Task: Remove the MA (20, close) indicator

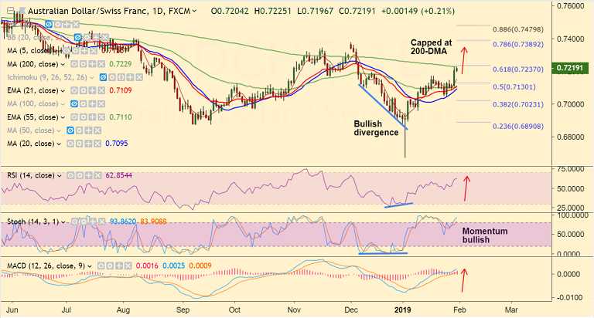Action: point(97,144)
